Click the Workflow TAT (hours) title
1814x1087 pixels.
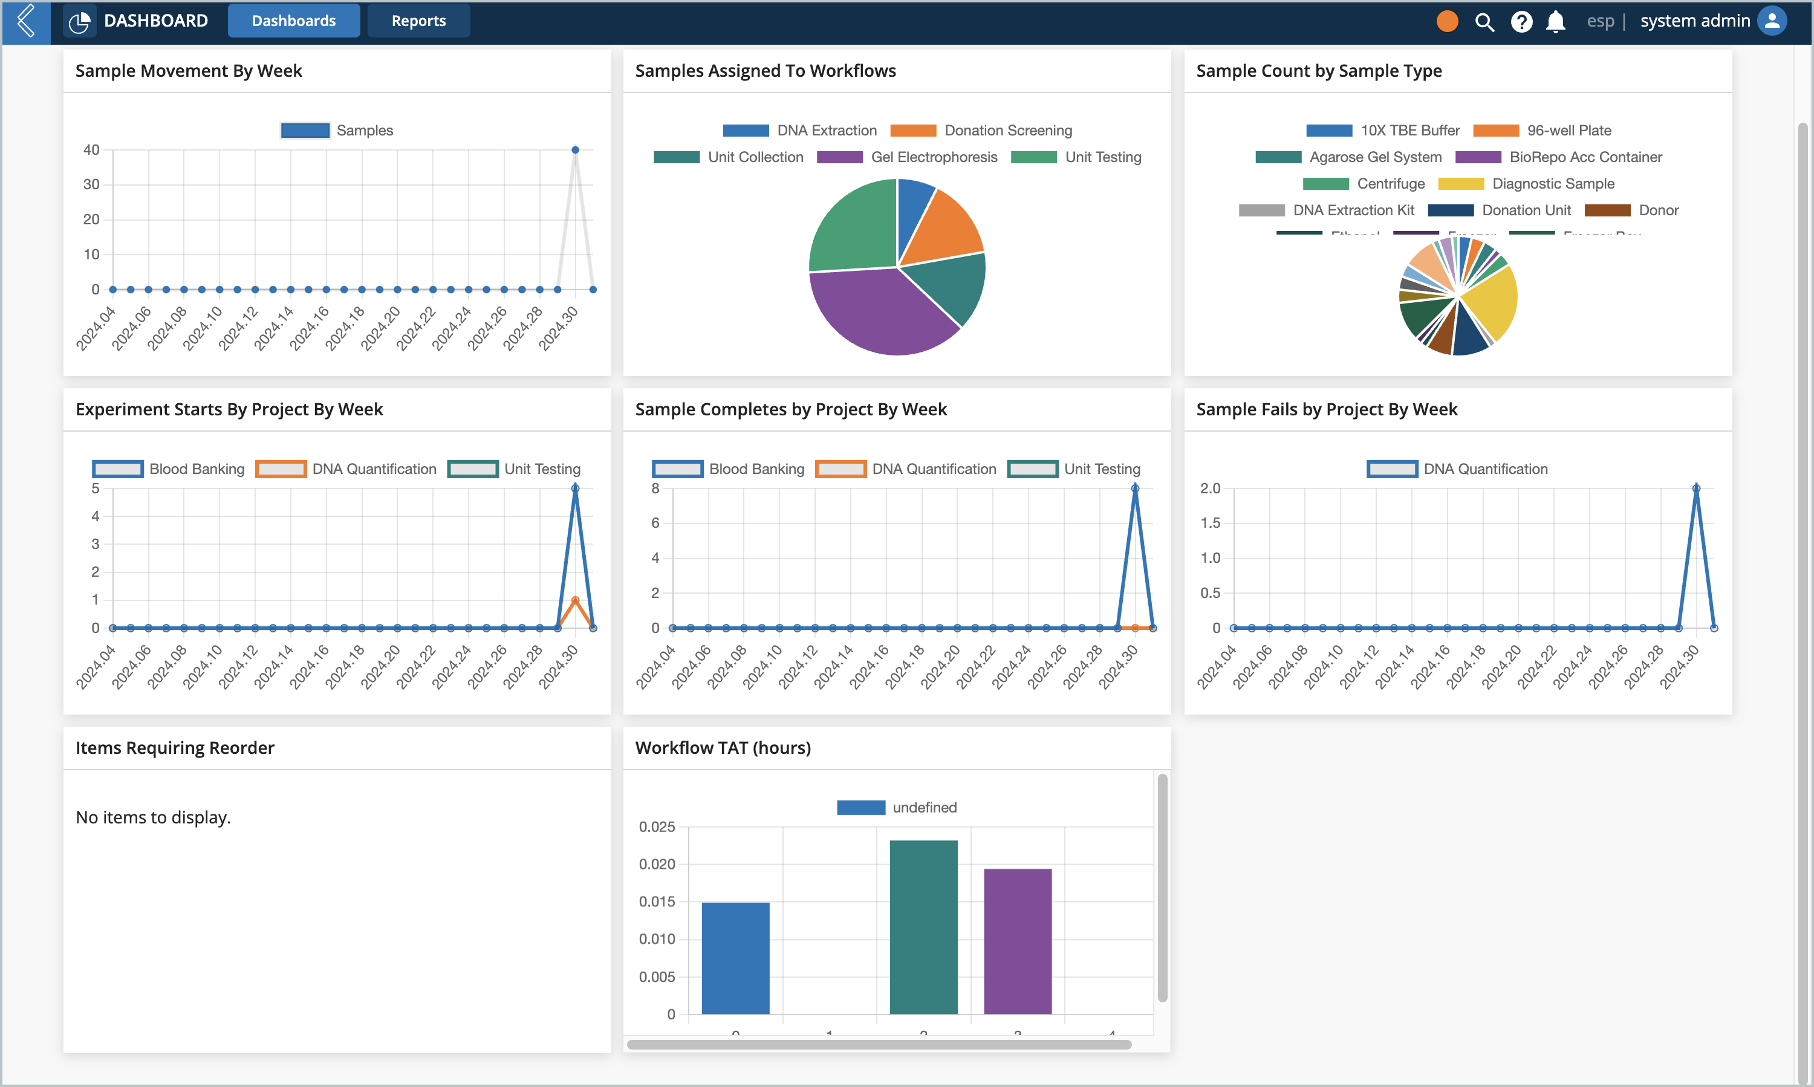click(723, 748)
